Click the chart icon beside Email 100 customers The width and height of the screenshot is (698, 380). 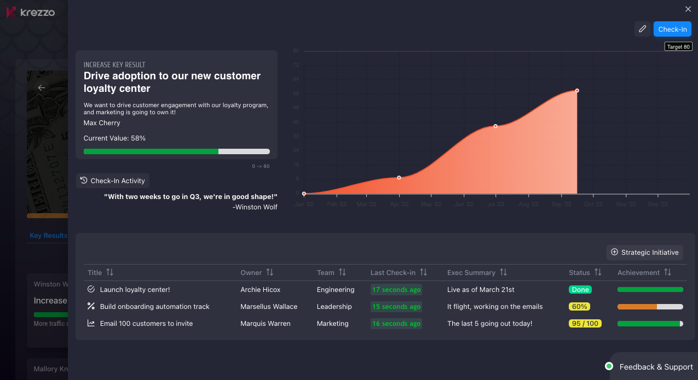click(91, 323)
